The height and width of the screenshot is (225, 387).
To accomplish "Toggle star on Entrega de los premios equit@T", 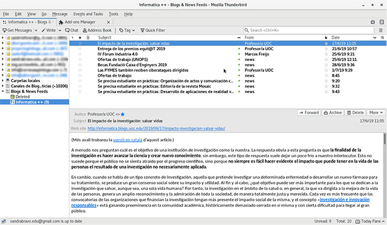I will click(80, 48).
